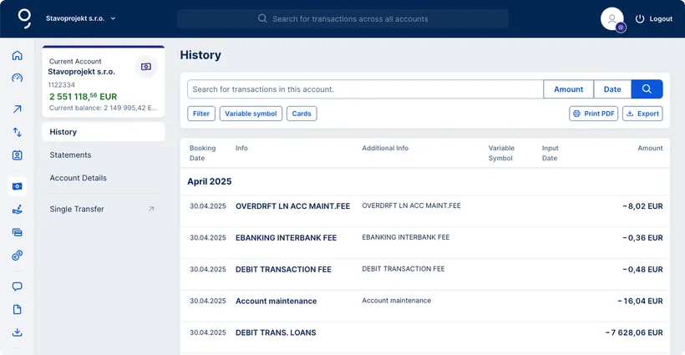Click the −0,48 EUR amount
Screen dimensions: 685x355
click(642, 270)
